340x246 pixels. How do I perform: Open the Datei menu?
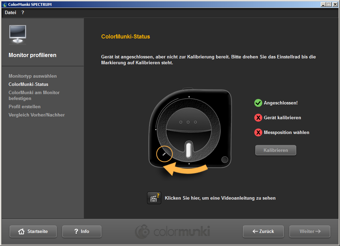[10, 13]
